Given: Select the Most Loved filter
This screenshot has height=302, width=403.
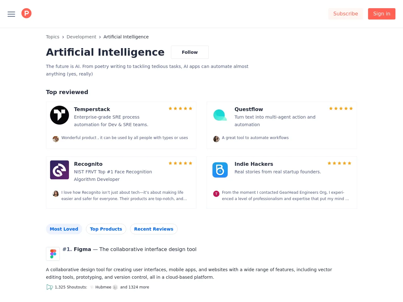Looking at the screenshot, I should click(x=64, y=229).
